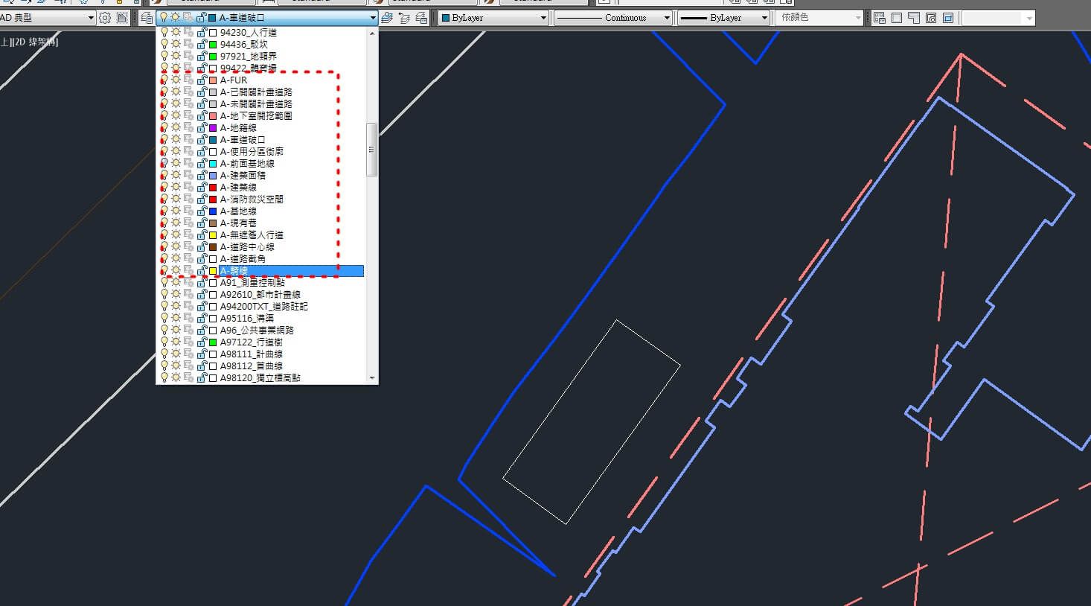Open the Layer Properties Manager icon
Screen dimensions: 1091x606
[x=147, y=18]
